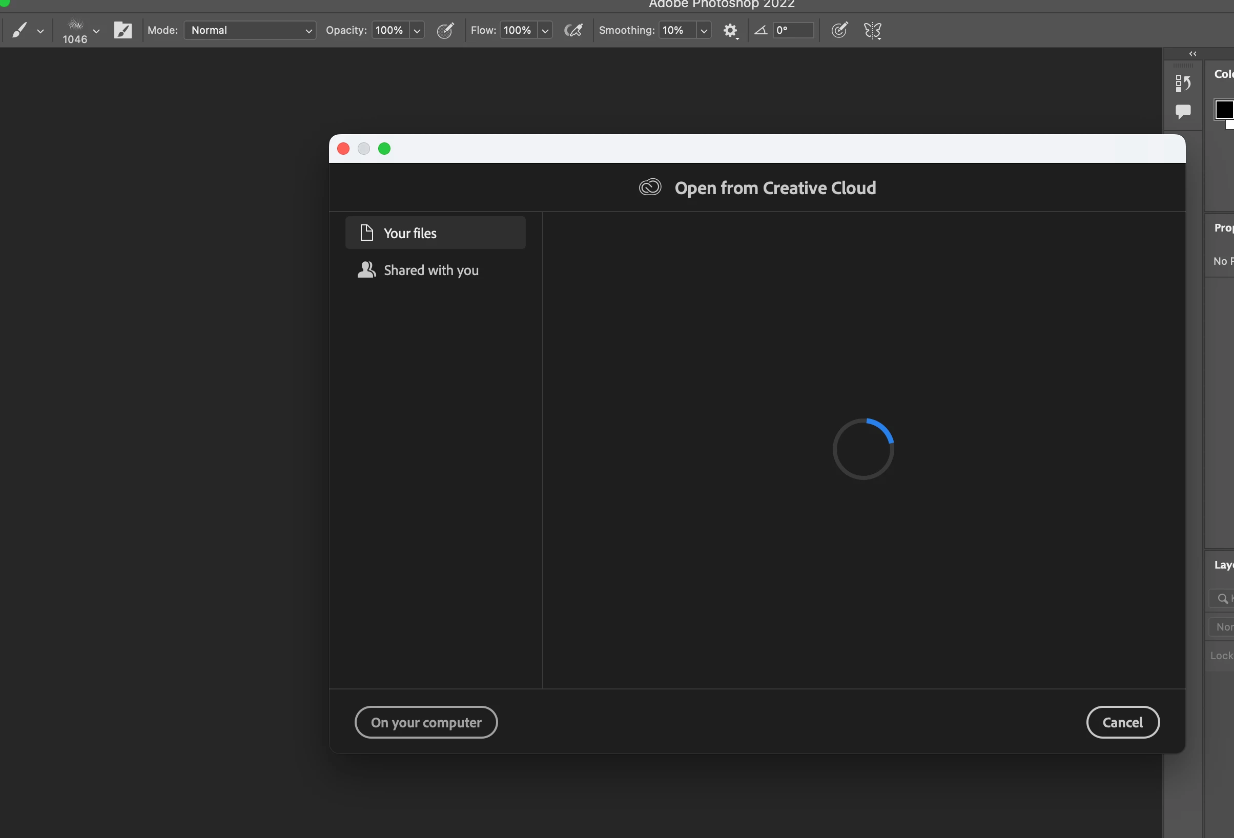Click the On your computer button

pos(426,722)
